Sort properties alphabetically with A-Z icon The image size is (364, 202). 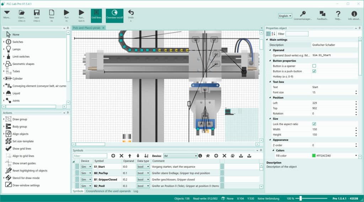(x=273, y=34)
